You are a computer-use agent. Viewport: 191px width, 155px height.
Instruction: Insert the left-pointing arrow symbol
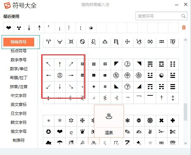[x=48, y=75]
